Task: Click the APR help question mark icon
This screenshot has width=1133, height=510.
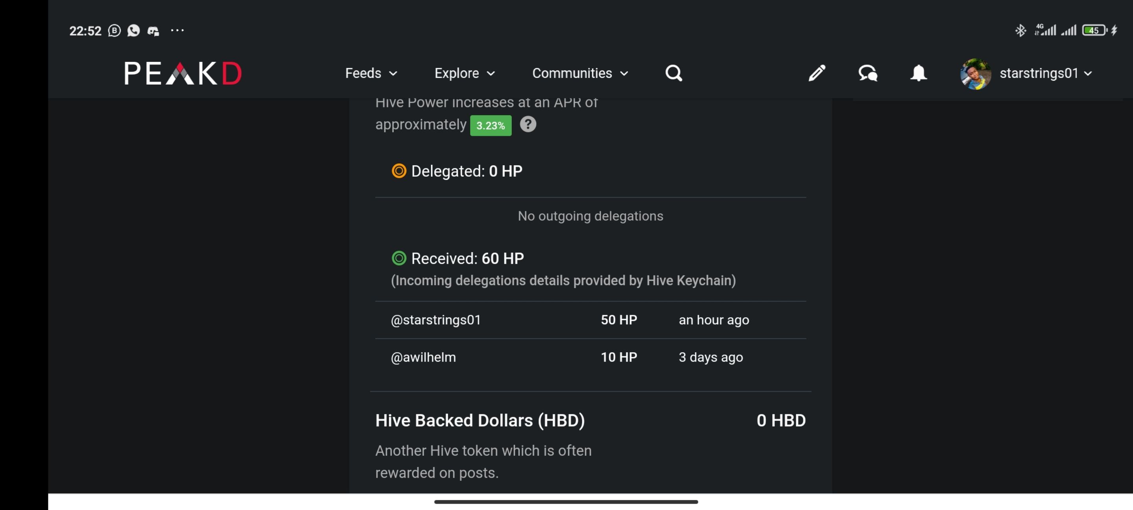Action: pos(528,124)
